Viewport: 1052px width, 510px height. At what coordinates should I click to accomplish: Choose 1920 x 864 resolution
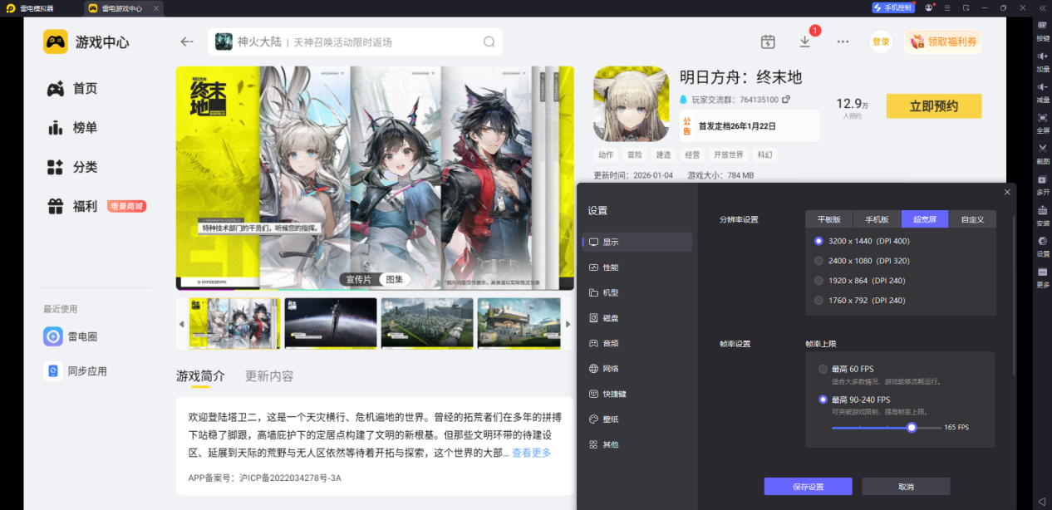point(819,281)
